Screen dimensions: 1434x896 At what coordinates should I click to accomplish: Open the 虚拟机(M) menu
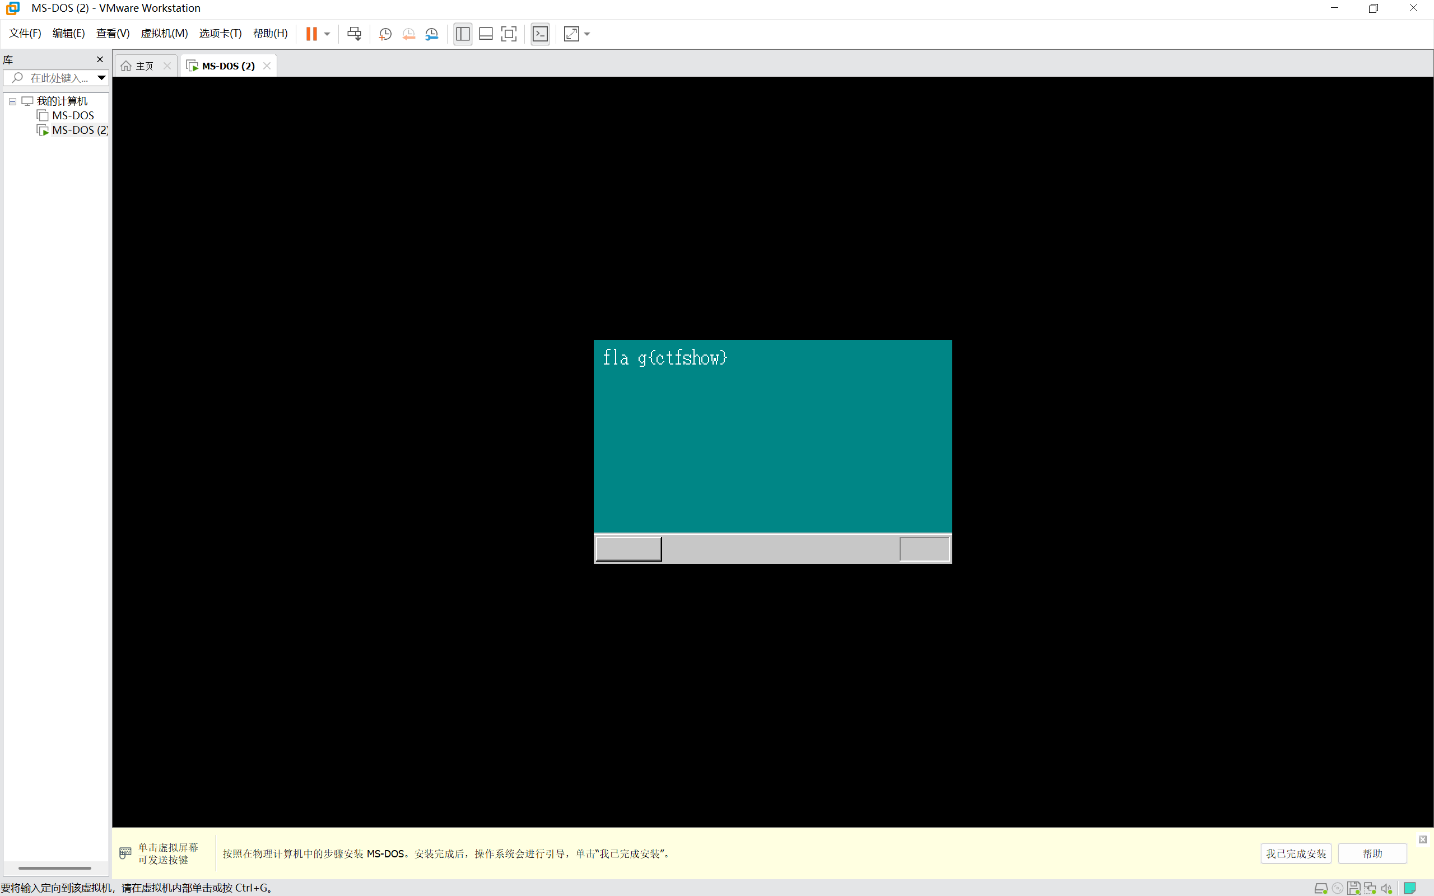(164, 33)
